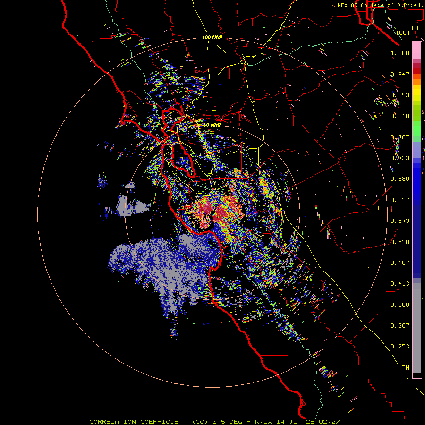Click the 0.573 scale value

coord(400,221)
